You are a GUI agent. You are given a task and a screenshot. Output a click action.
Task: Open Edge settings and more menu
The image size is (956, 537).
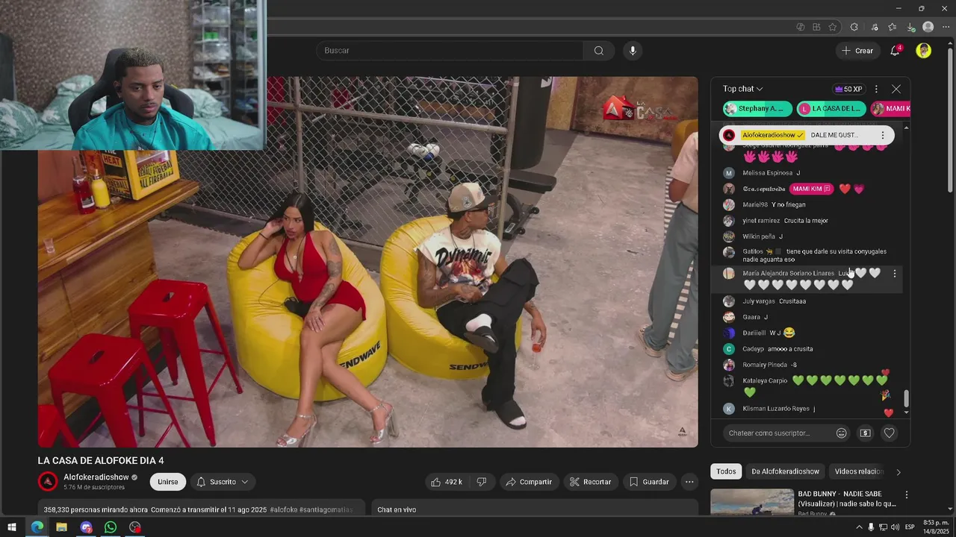pos(946,27)
